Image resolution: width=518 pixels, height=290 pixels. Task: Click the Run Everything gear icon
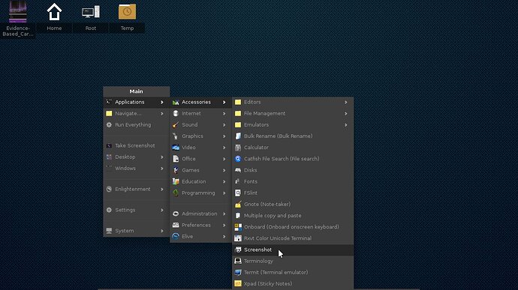109,124
